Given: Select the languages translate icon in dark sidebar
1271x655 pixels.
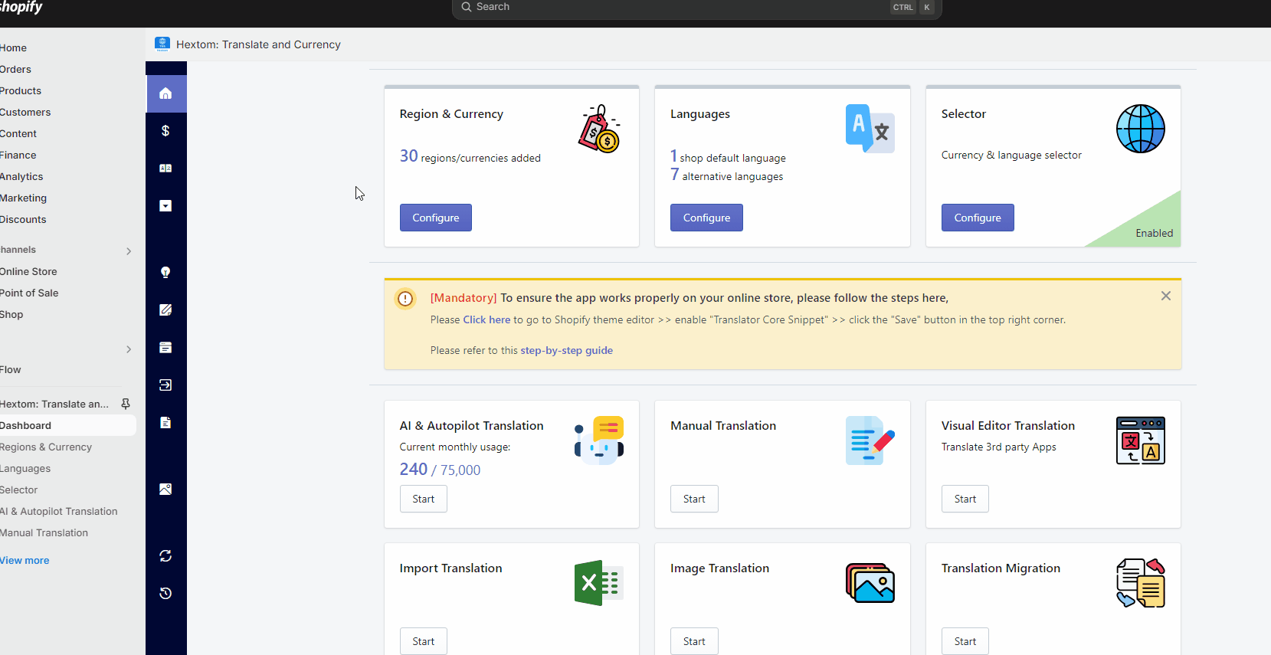Looking at the screenshot, I should pyautogui.click(x=165, y=169).
